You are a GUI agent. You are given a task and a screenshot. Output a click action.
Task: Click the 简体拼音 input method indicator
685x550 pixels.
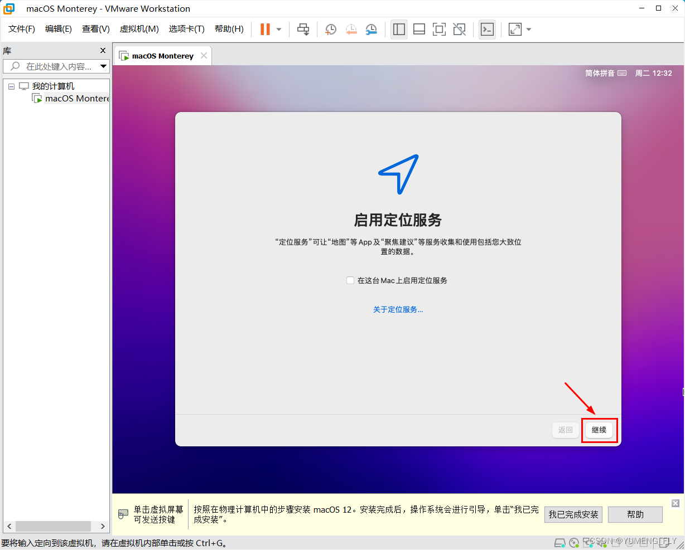click(606, 73)
